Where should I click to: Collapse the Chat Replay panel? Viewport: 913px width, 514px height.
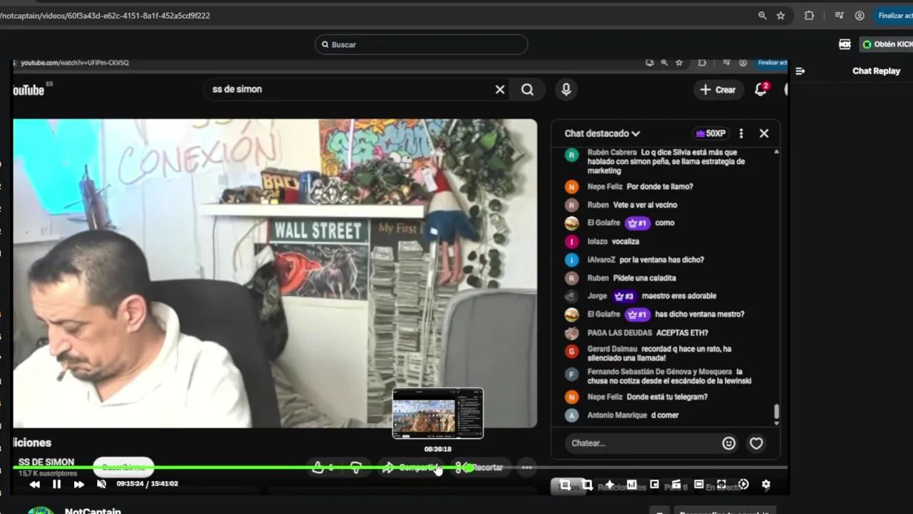click(x=800, y=71)
